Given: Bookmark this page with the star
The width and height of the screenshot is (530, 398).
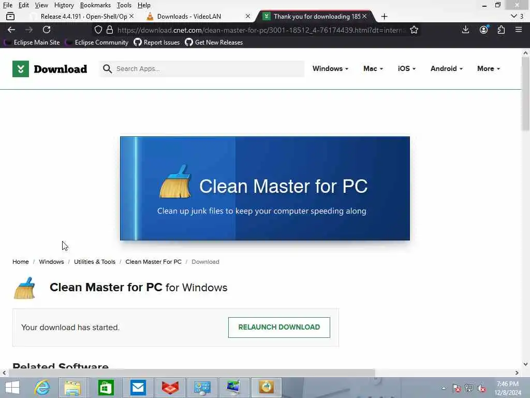Looking at the screenshot, I should point(414,30).
